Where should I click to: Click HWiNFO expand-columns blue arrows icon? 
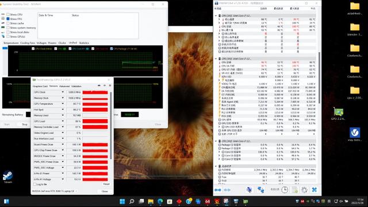(x=217, y=190)
